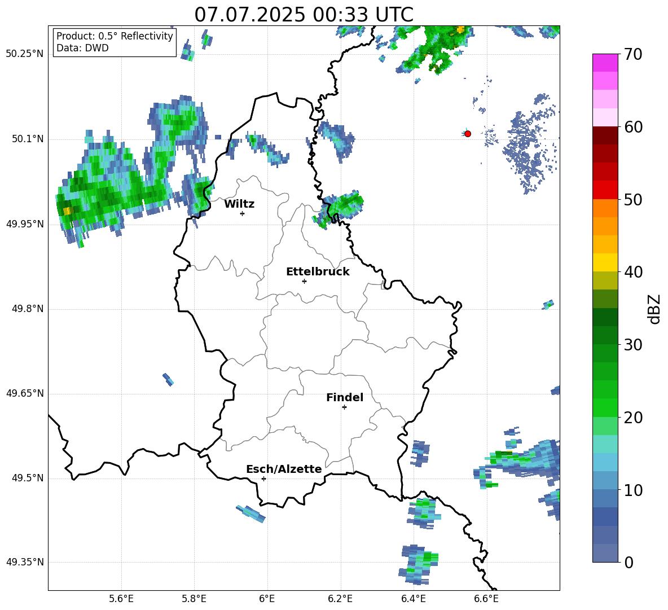668x610 pixels.
Task: Select the Findel city label
Action: coord(345,397)
